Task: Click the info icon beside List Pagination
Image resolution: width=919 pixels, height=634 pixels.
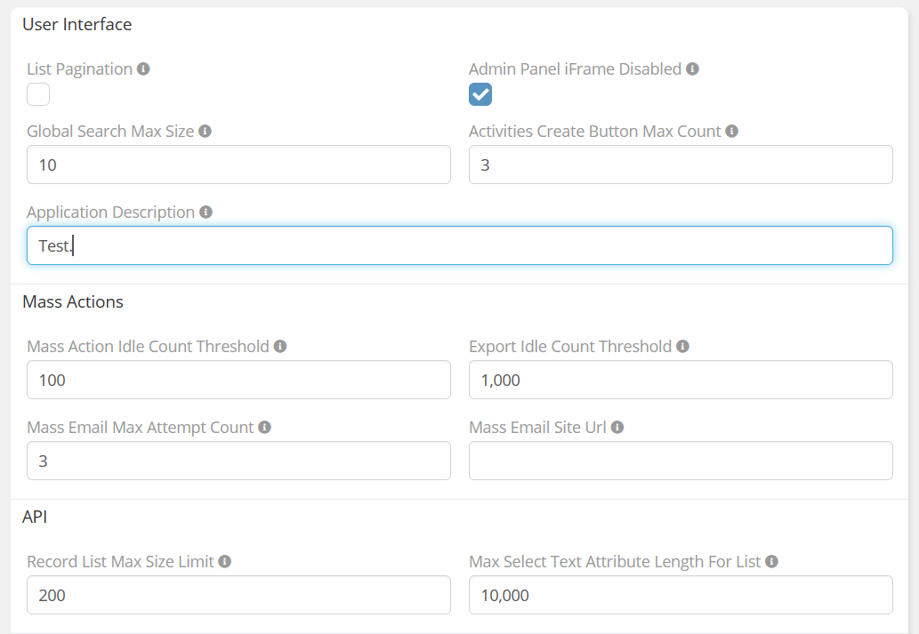Action: (x=143, y=69)
